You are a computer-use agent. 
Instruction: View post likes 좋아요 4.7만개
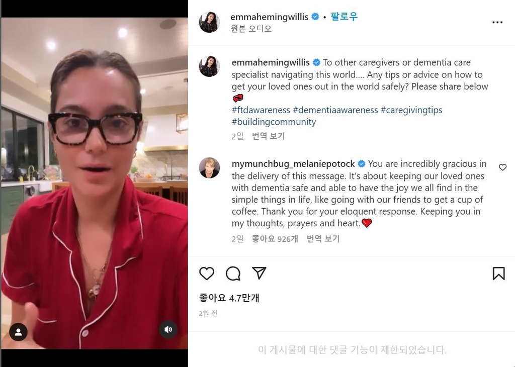tap(229, 298)
